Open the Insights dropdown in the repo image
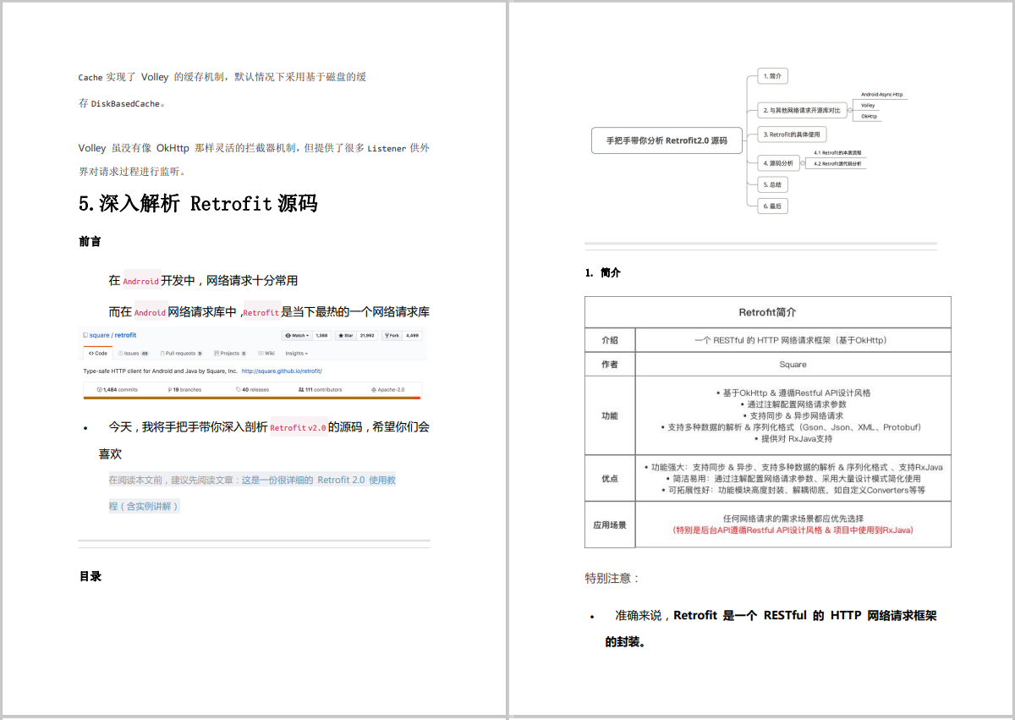This screenshot has width=1015, height=720. pos(296,353)
